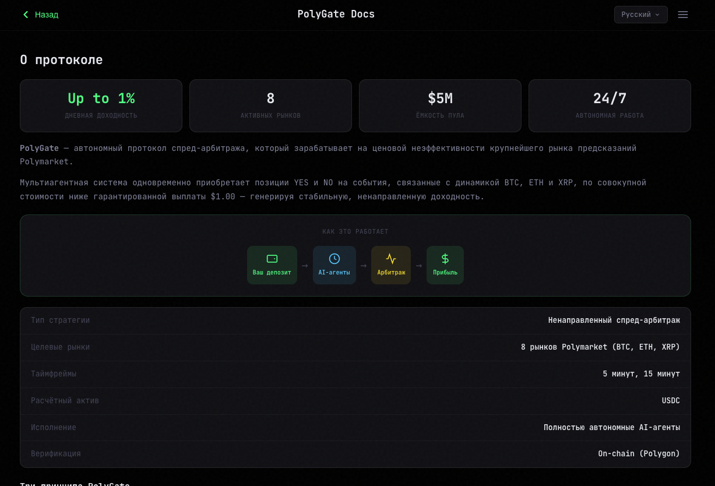Click the Целевые рынки row label
The image size is (715, 486).
(x=61, y=347)
